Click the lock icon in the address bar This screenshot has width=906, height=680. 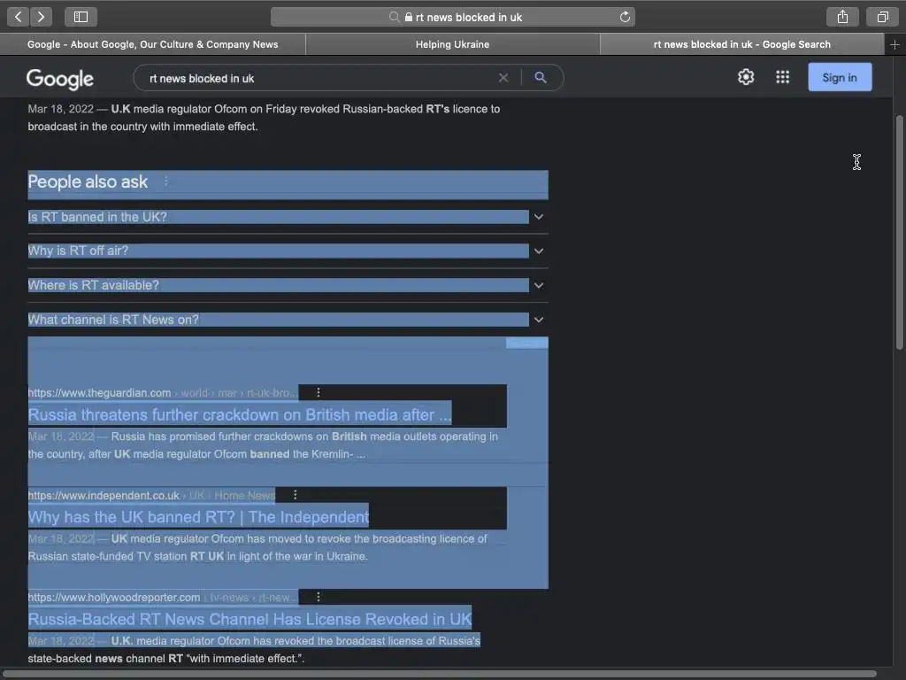tap(409, 18)
